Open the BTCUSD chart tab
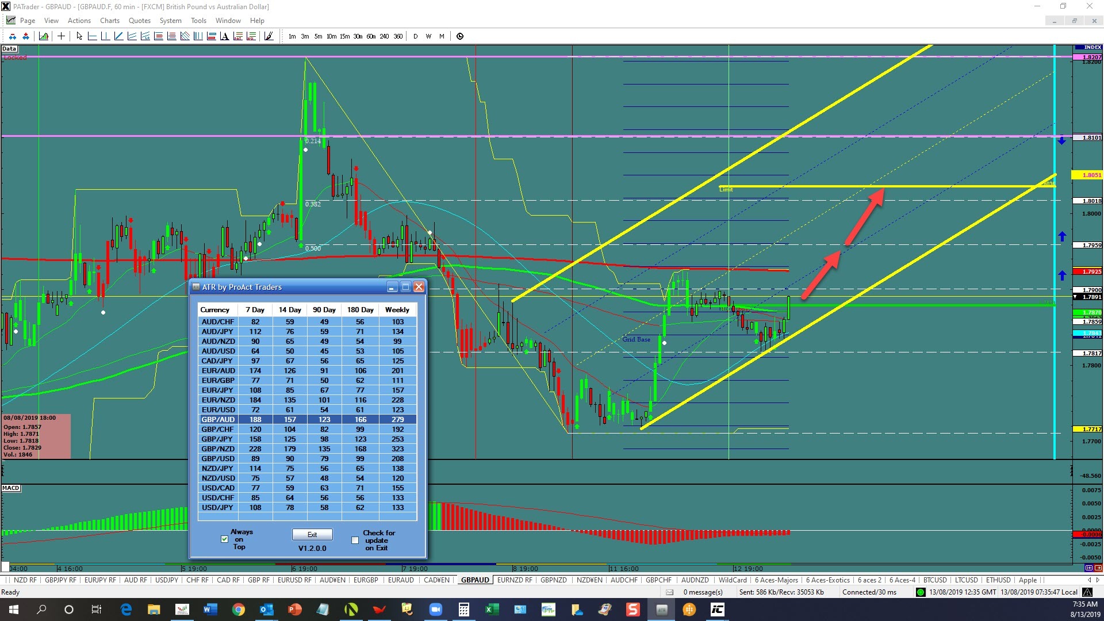 pos(935,580)
